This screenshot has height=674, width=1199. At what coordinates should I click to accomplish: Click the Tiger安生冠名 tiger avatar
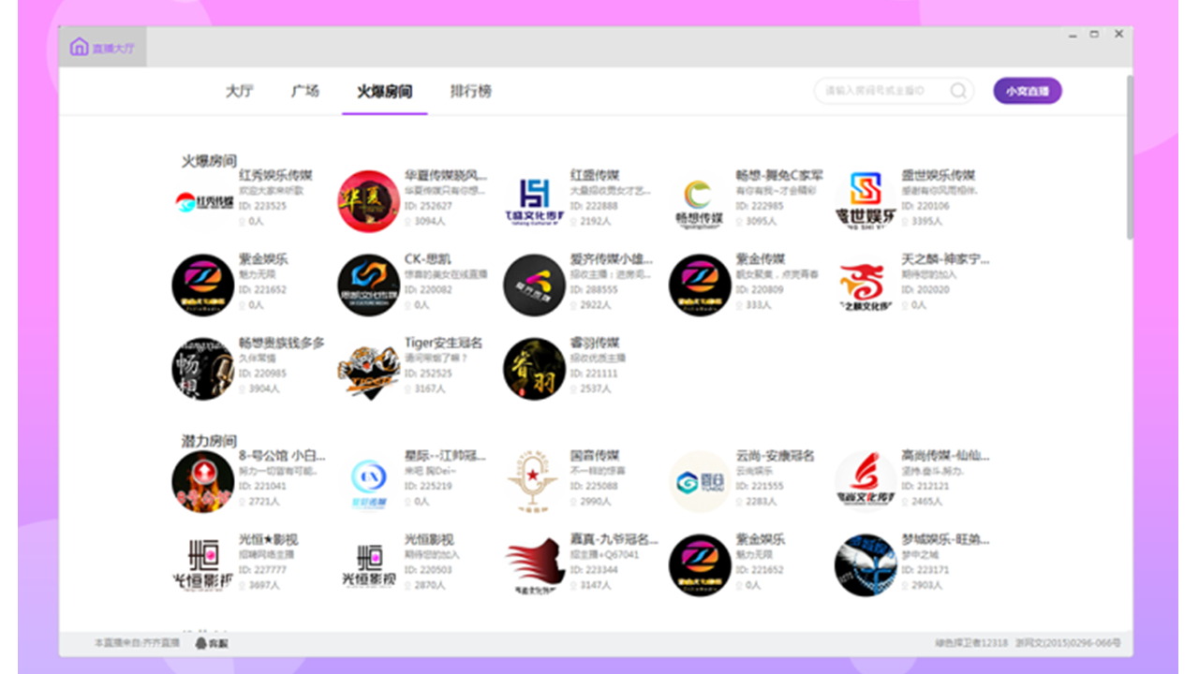[x=368, y=369]
